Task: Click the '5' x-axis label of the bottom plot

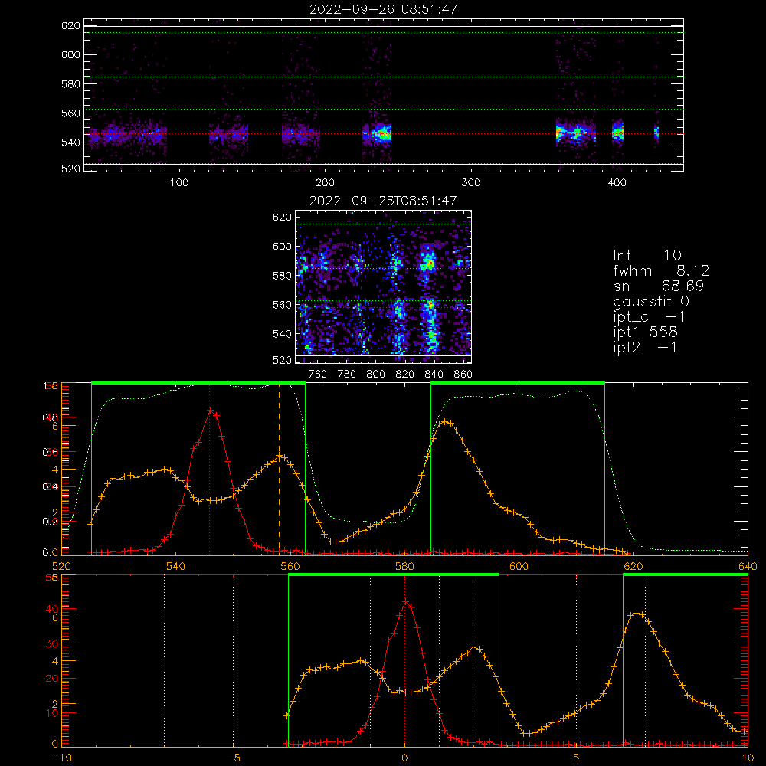Action: pyautogui.click(x=576, y=758)
